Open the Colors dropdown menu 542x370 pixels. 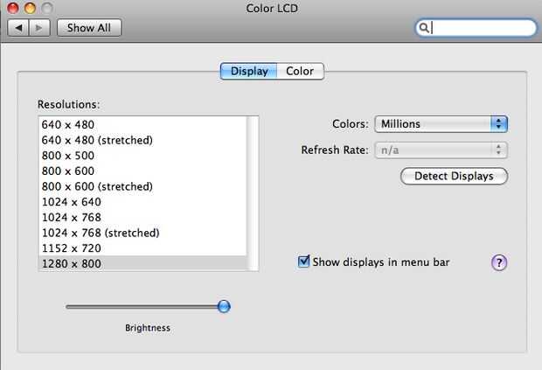pyautogui.click(x=441, y=124)
